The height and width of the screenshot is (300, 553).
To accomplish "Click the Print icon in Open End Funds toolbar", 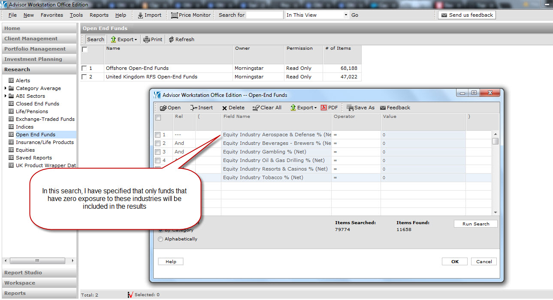I will [x=147, y=39].
